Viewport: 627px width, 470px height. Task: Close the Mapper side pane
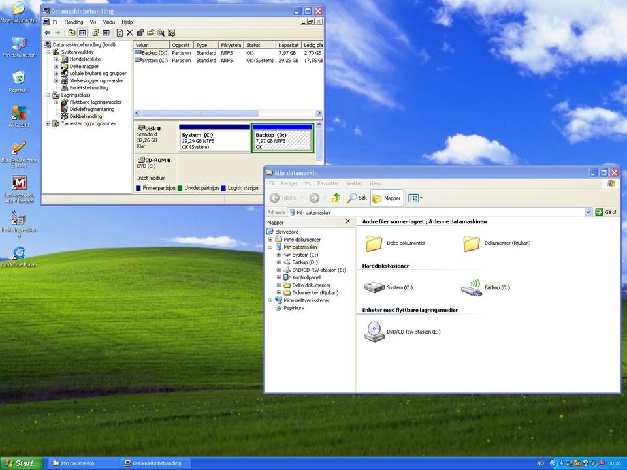coord(347,222)
